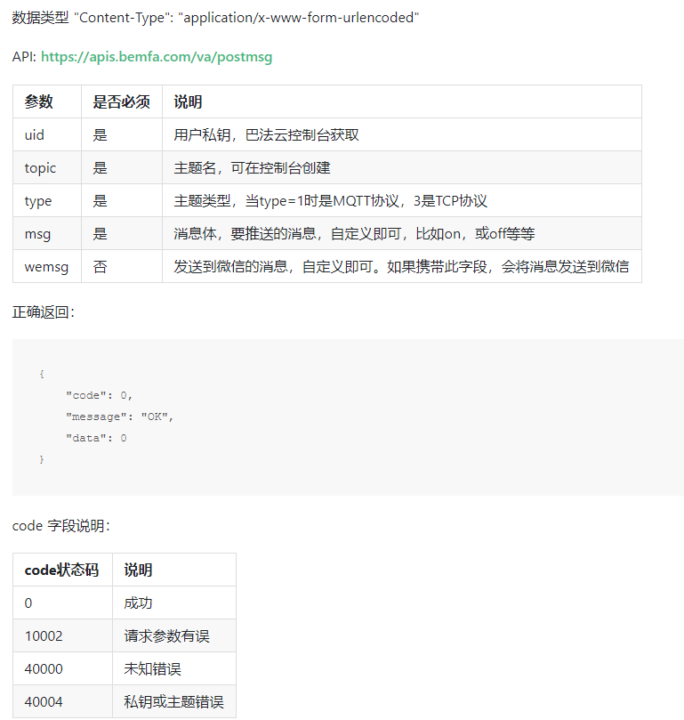Image resolution: width=684 pixels, height=720 pixels.
Task: Click the '参数' column header
Action: click(47, 101)
